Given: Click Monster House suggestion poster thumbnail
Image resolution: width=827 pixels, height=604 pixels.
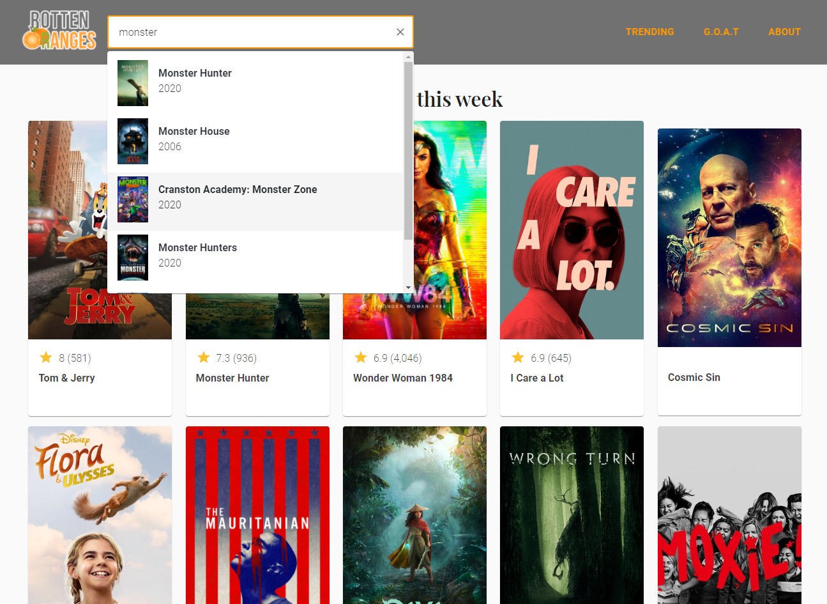Looking at the screenshot, I should pyautogui.click(x=133, y=141).
